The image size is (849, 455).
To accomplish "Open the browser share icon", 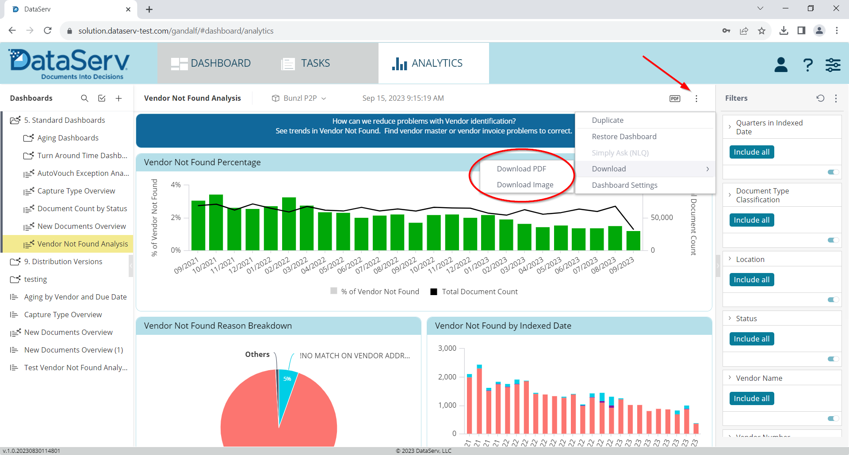I will (x=744, y=30).
